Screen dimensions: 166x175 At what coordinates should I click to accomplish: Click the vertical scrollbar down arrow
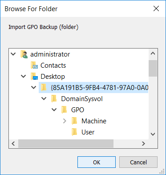(x=153, y=134)
